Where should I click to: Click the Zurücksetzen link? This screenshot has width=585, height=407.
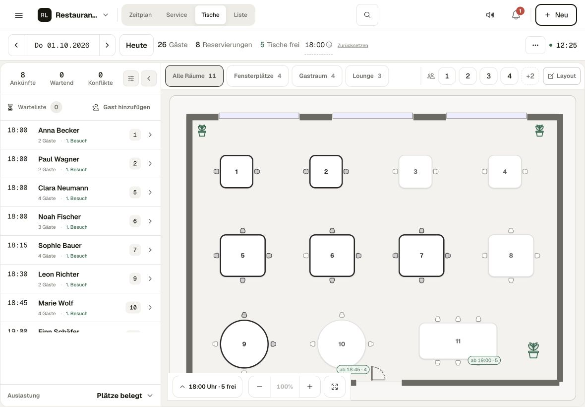coord(352,46)
